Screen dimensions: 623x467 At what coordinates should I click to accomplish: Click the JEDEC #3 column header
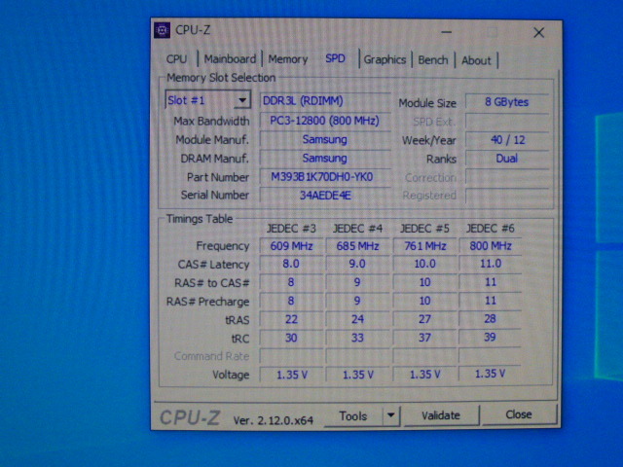pos(291,229)
